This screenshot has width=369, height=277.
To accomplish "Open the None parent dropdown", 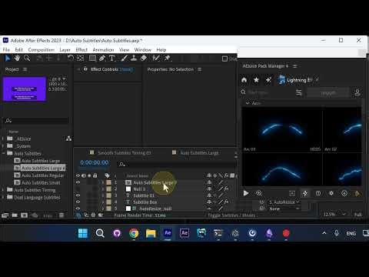I will click(284, 209).
